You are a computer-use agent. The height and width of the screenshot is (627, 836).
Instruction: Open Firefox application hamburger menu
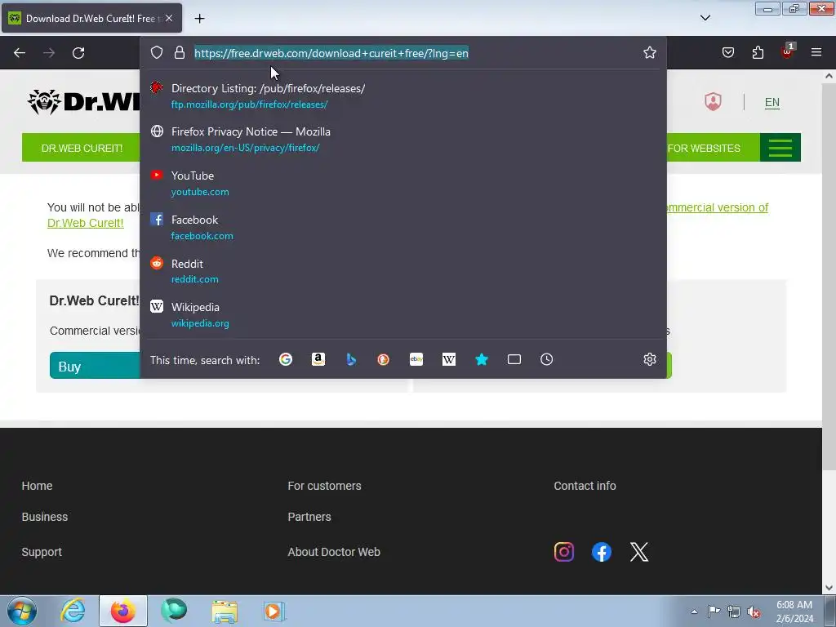(x=816, y=52)
